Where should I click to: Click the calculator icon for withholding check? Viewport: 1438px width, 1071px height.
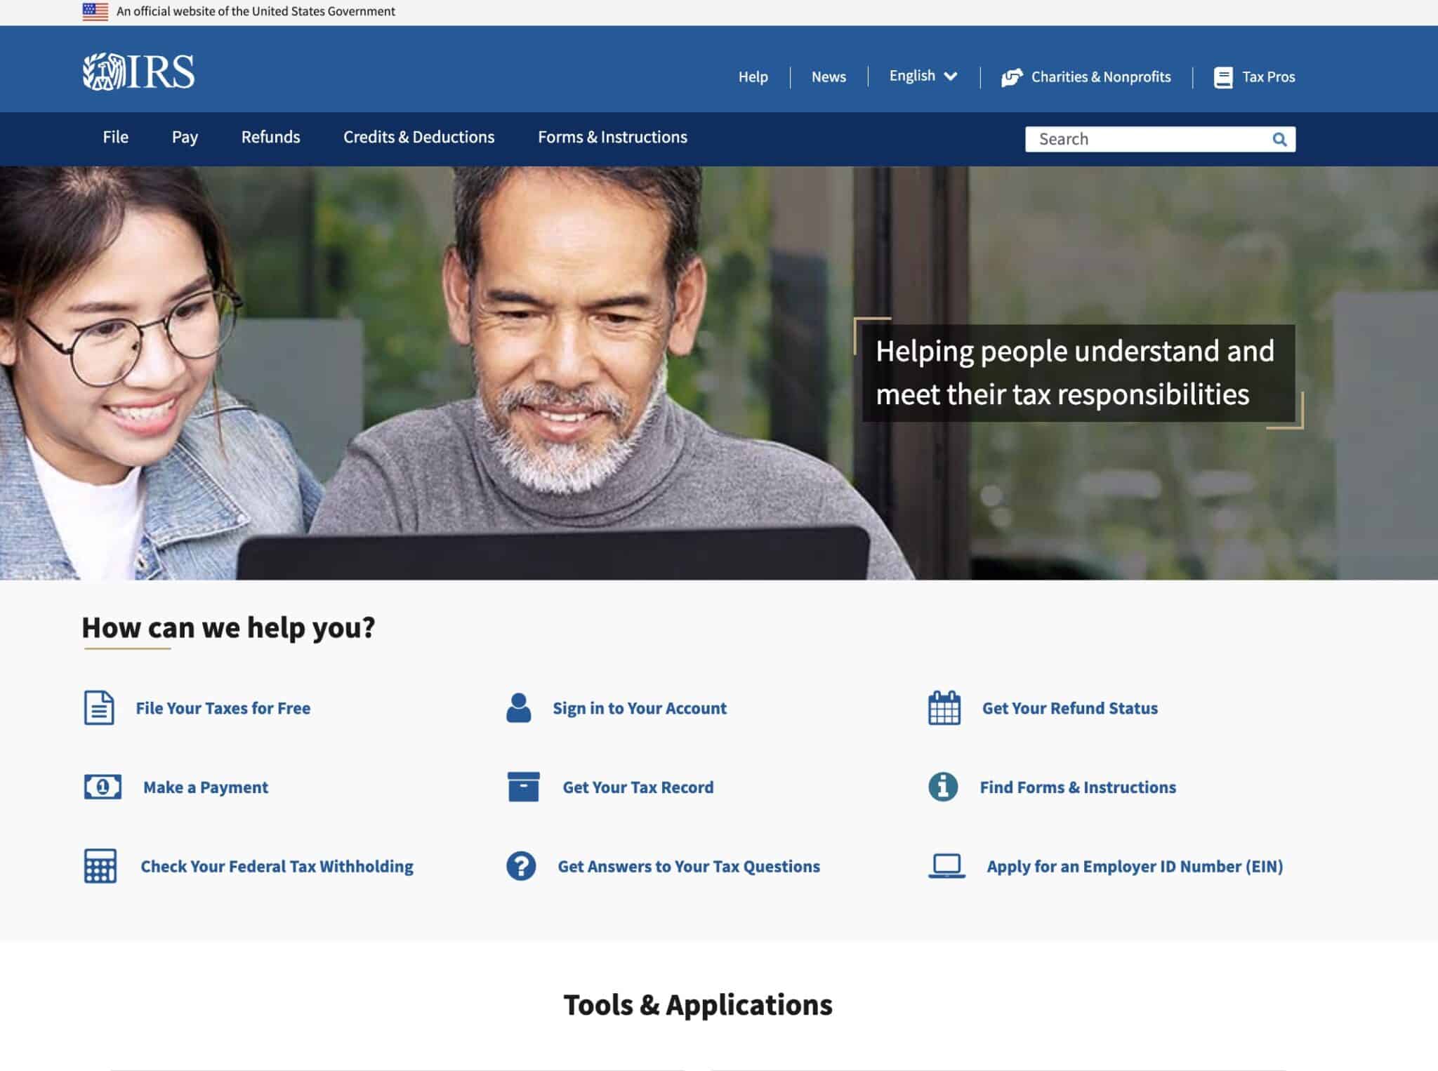coord(100,866)
